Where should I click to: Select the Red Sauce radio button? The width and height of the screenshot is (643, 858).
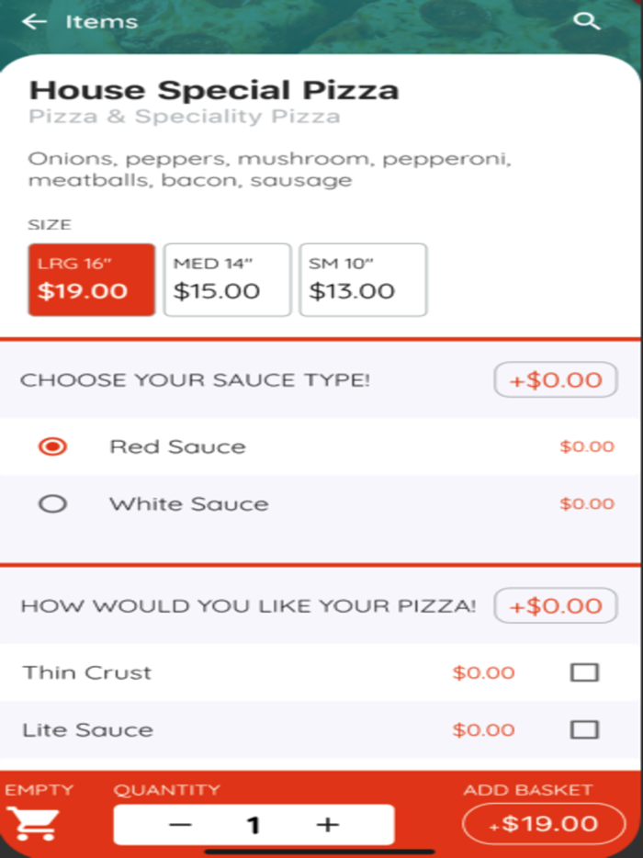point(54,447)
